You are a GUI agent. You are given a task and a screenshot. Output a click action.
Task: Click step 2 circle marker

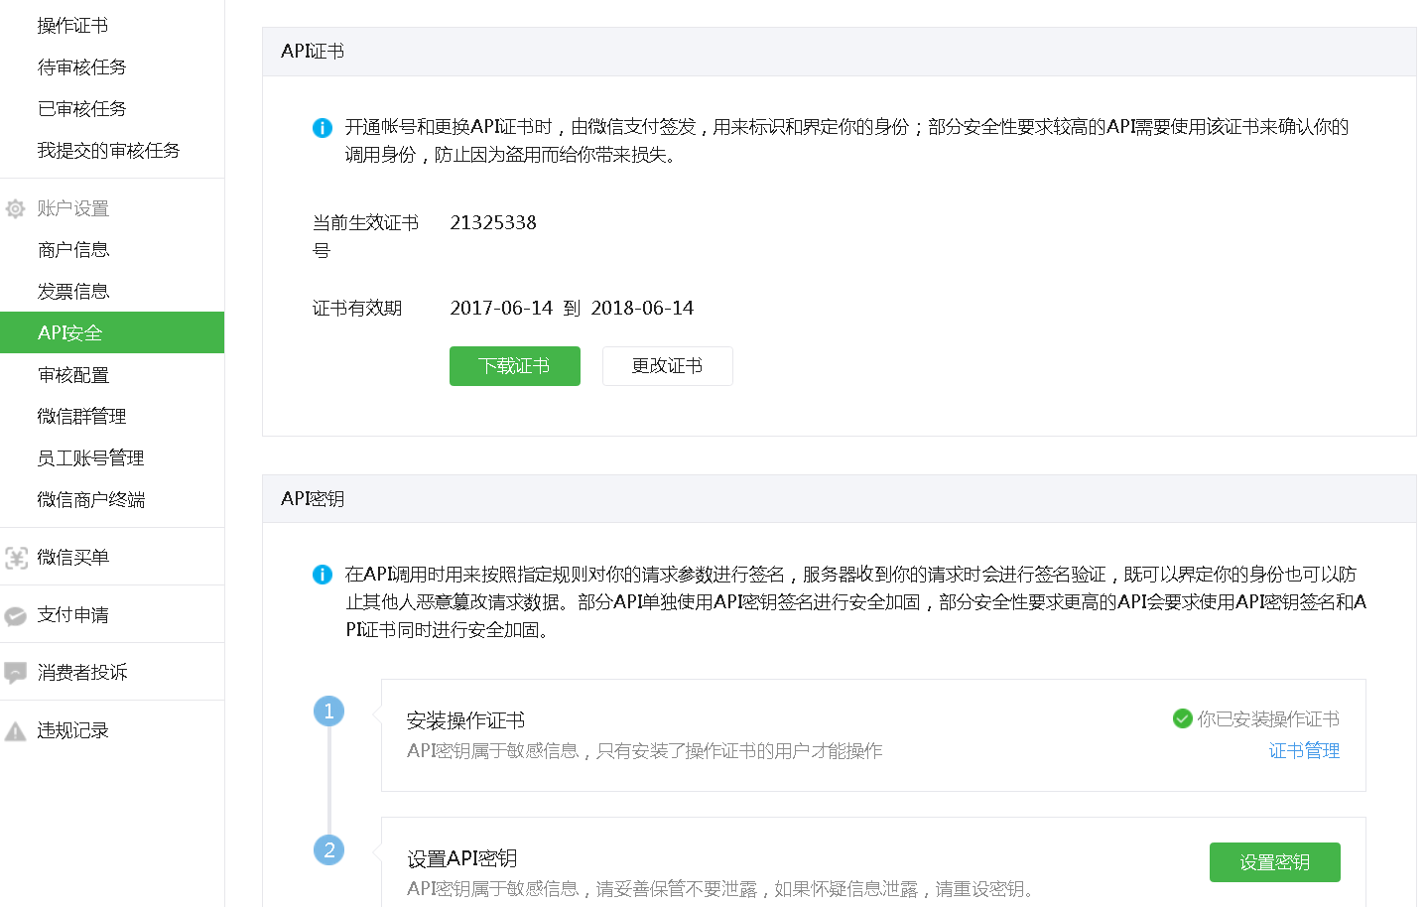click(329, 849)
